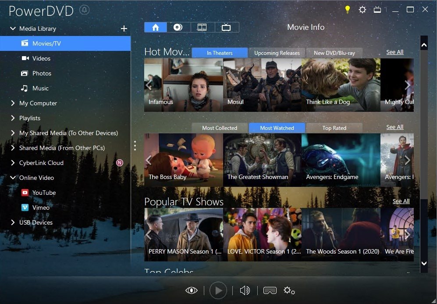
Task: Switch to the Most Collected tab
Action: click(x=220, y=128)
